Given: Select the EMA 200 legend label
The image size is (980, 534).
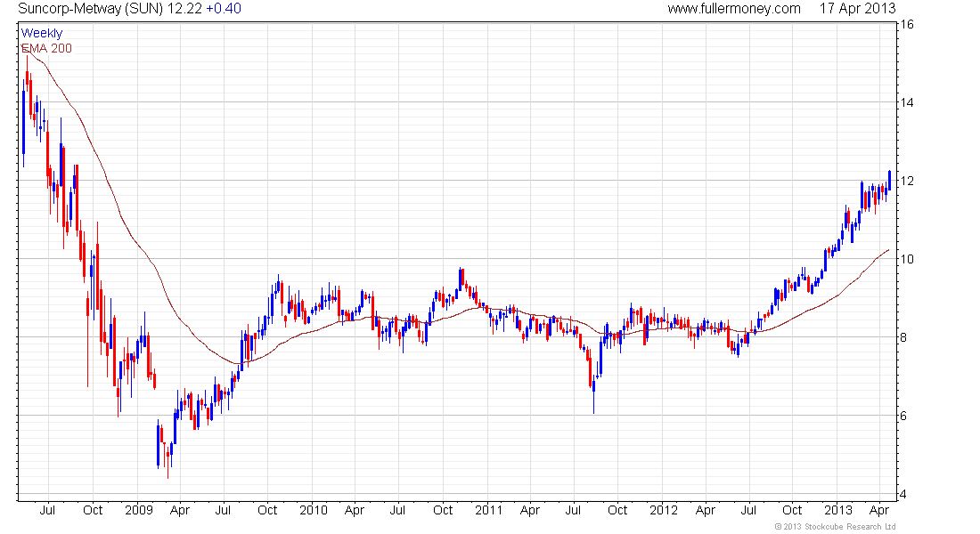Looking at the screenshot, I should click(x=47, y=49).
